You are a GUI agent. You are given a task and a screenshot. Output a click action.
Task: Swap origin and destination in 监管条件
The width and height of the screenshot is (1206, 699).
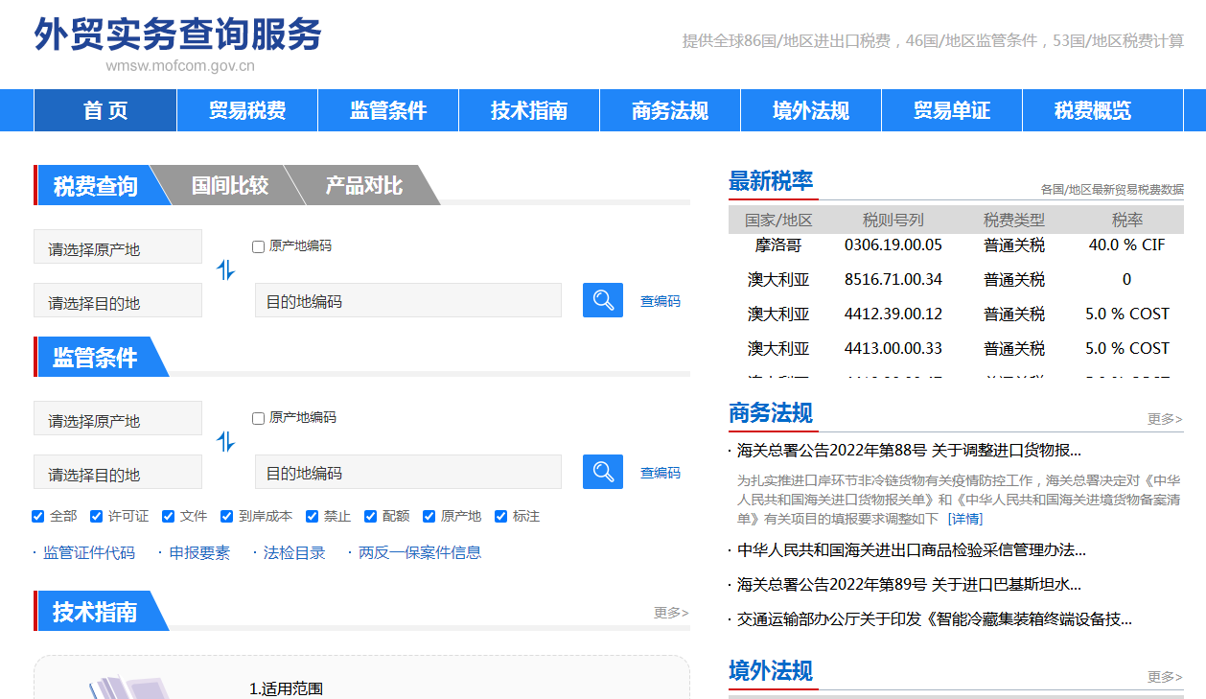point(226,442)
